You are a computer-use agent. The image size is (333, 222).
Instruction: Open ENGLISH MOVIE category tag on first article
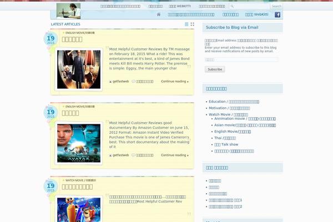80,33
